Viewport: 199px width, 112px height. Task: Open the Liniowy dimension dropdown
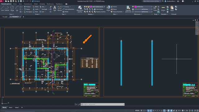coord(70,7)
